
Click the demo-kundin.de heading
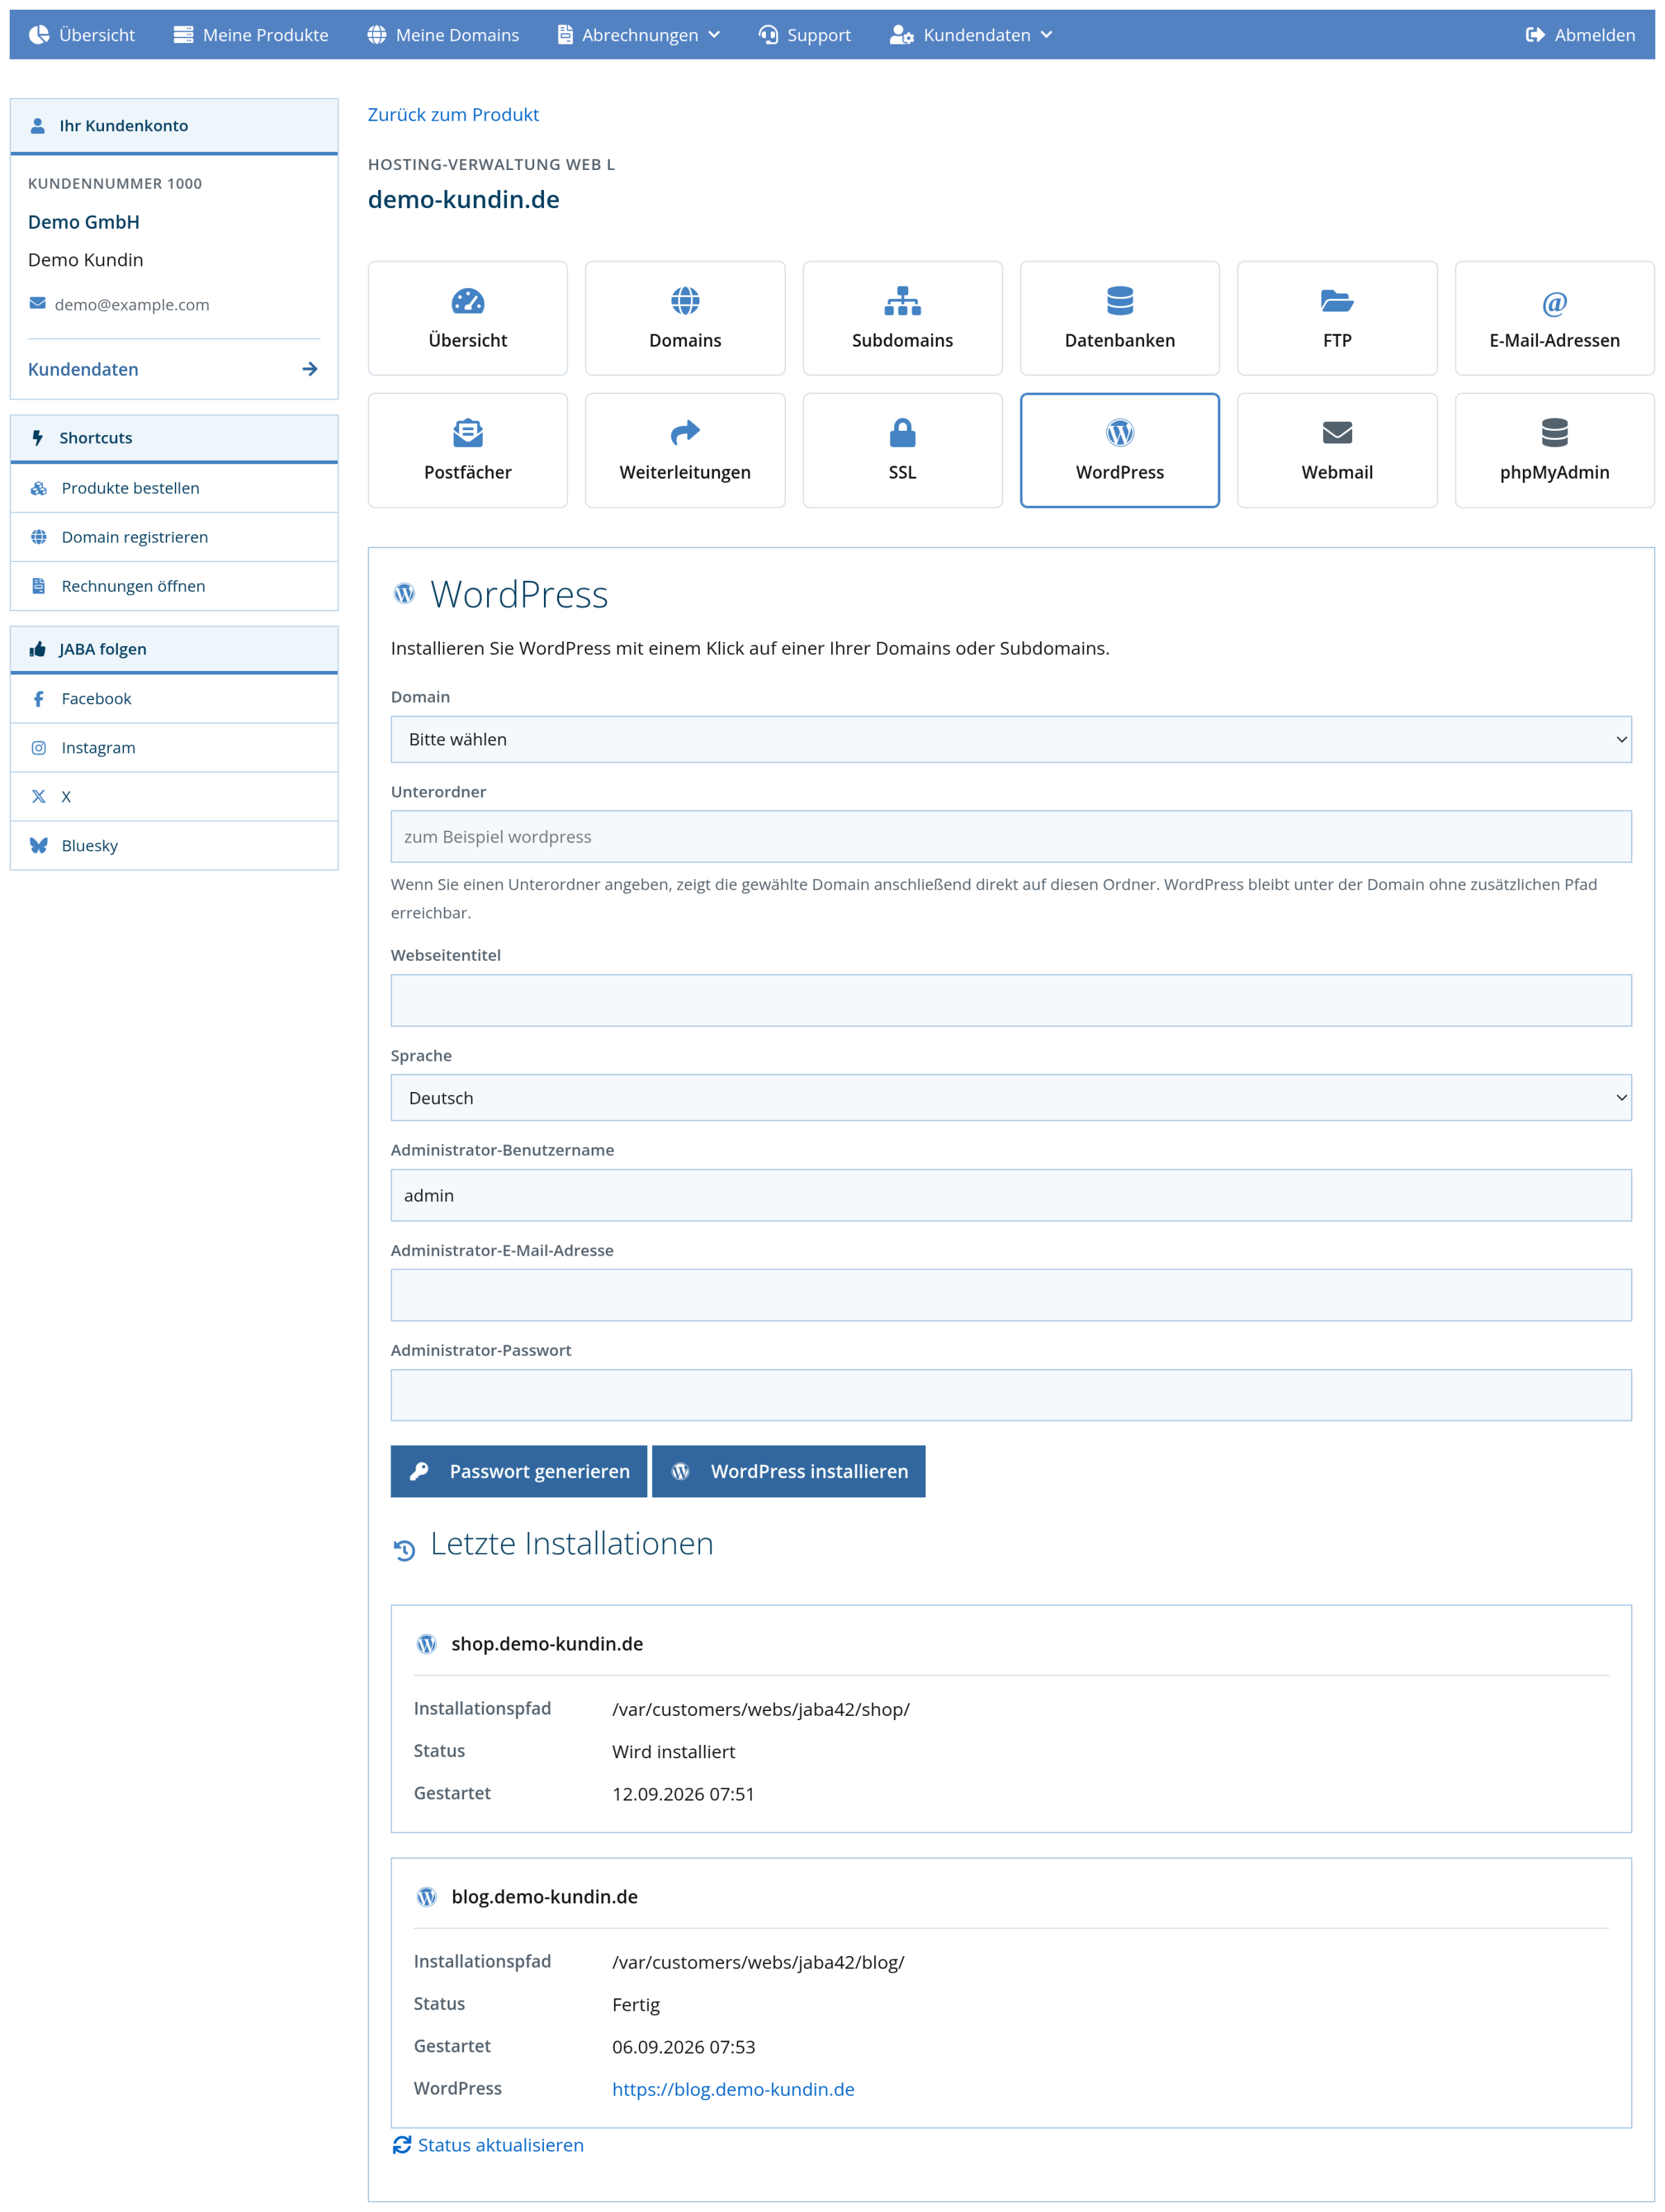tap(463, 199)
